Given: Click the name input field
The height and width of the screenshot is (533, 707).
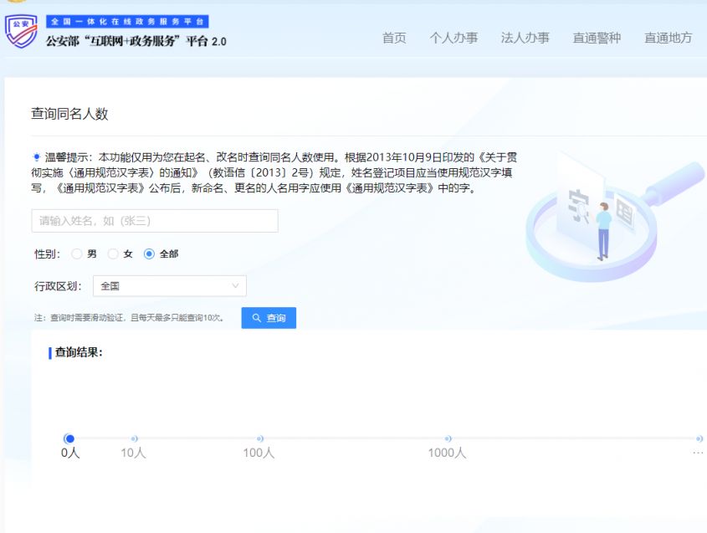Looking at the screenshot, I should [155, 221].
